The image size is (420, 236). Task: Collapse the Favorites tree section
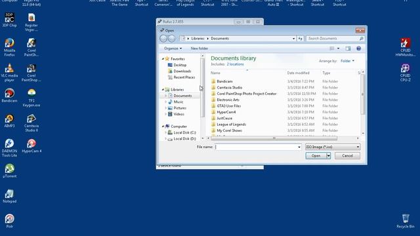point(163,59)
